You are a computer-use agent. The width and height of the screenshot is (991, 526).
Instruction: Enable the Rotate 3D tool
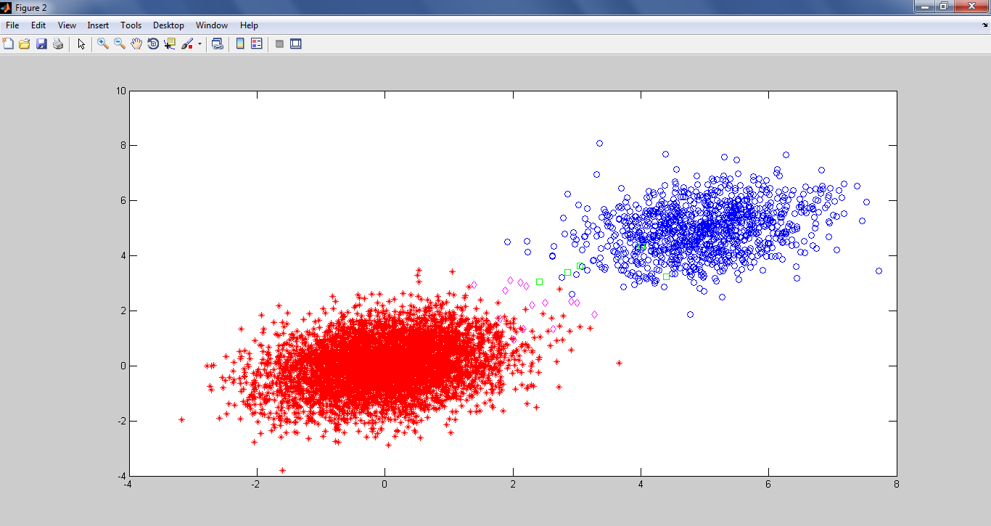[153, 44]
